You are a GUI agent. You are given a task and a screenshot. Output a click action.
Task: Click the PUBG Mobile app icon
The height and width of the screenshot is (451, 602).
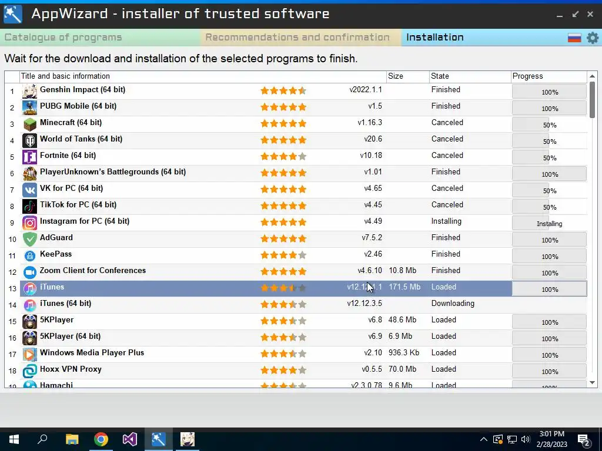[29, 108]
